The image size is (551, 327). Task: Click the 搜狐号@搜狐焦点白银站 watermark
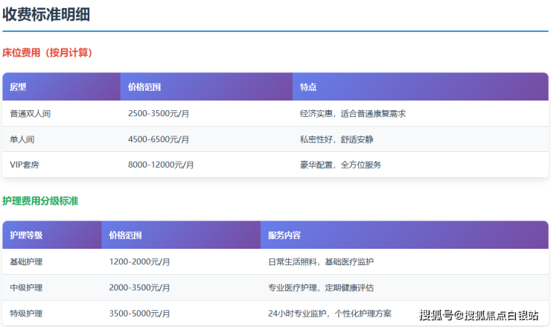[479, 316]
